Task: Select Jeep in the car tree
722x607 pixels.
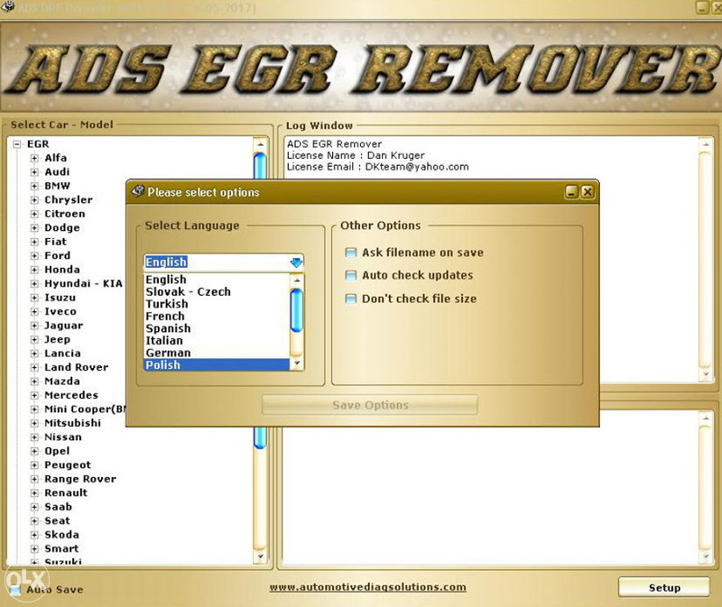Action: pyautogui.click(x=57, y=340)
